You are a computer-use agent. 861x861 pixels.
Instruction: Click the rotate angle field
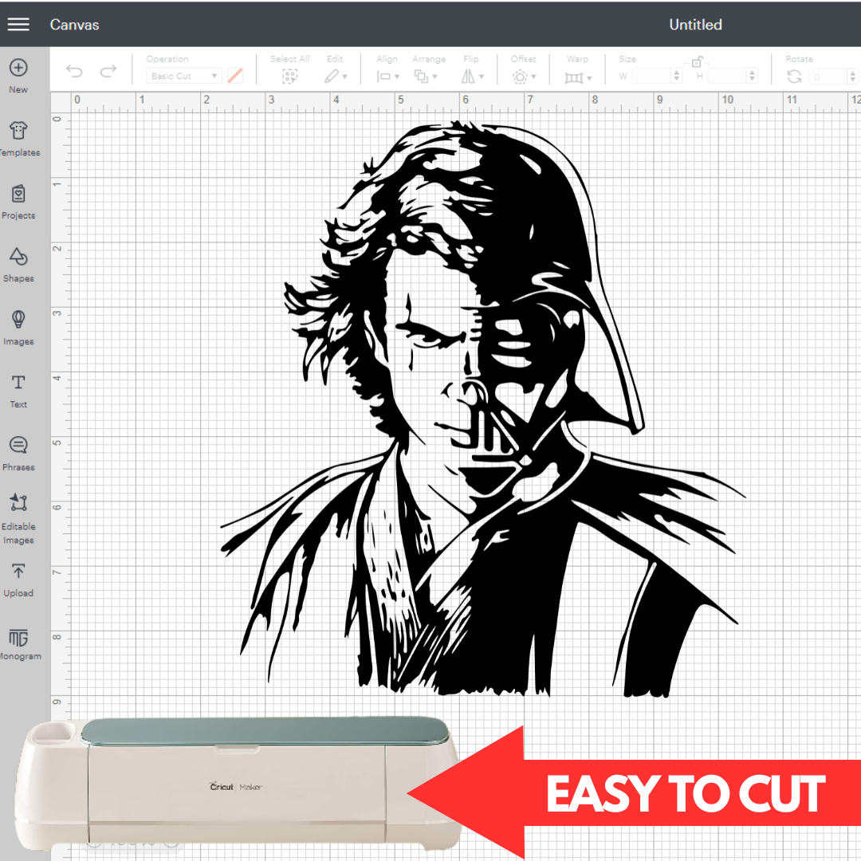(828, 77)
